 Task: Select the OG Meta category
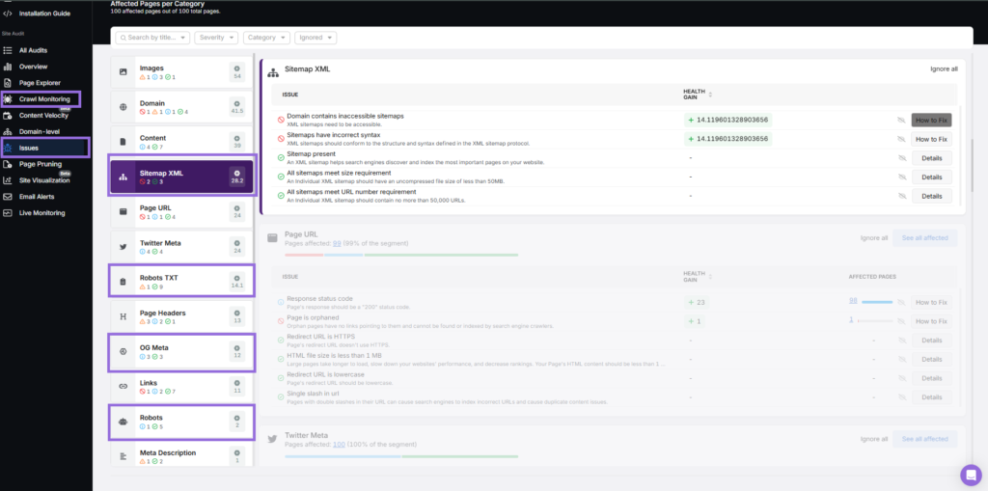(182, 351)
